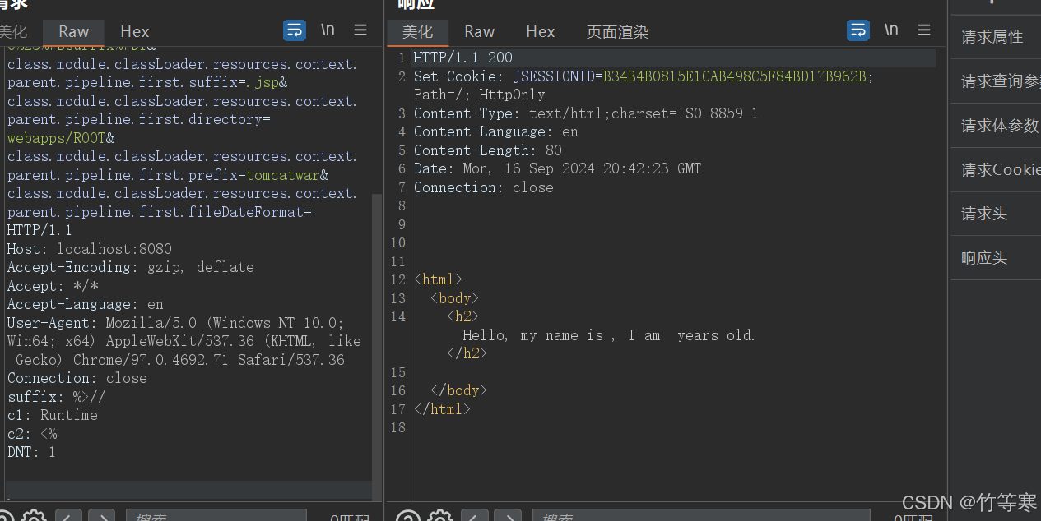This screenshot has width=1041, height=521.
Task: Expand the 响应头 inspector section
Action: [x=984, y=258]
